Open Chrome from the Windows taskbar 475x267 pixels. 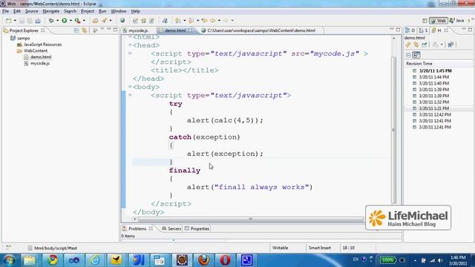pyautogui.click(x=53, y=260)
